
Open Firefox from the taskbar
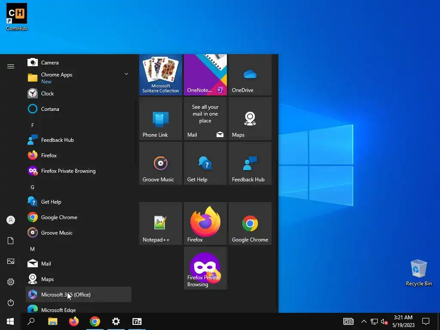[74, 321]
